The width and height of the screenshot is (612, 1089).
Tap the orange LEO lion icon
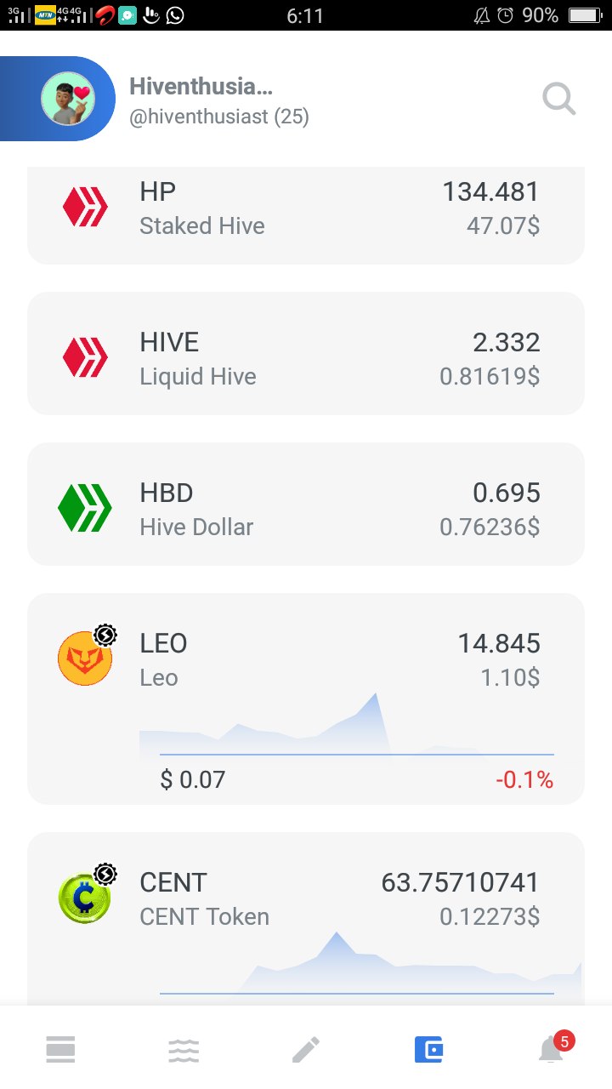coord(85,659)
